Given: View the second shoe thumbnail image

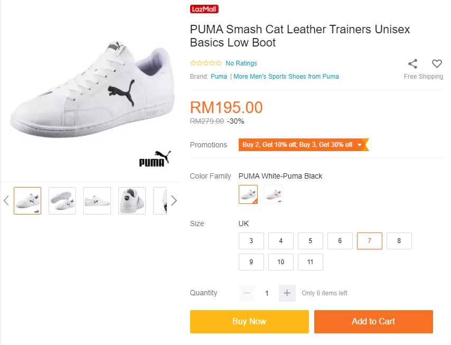Looking at the screenshot, I should click(x=62, y=201).
